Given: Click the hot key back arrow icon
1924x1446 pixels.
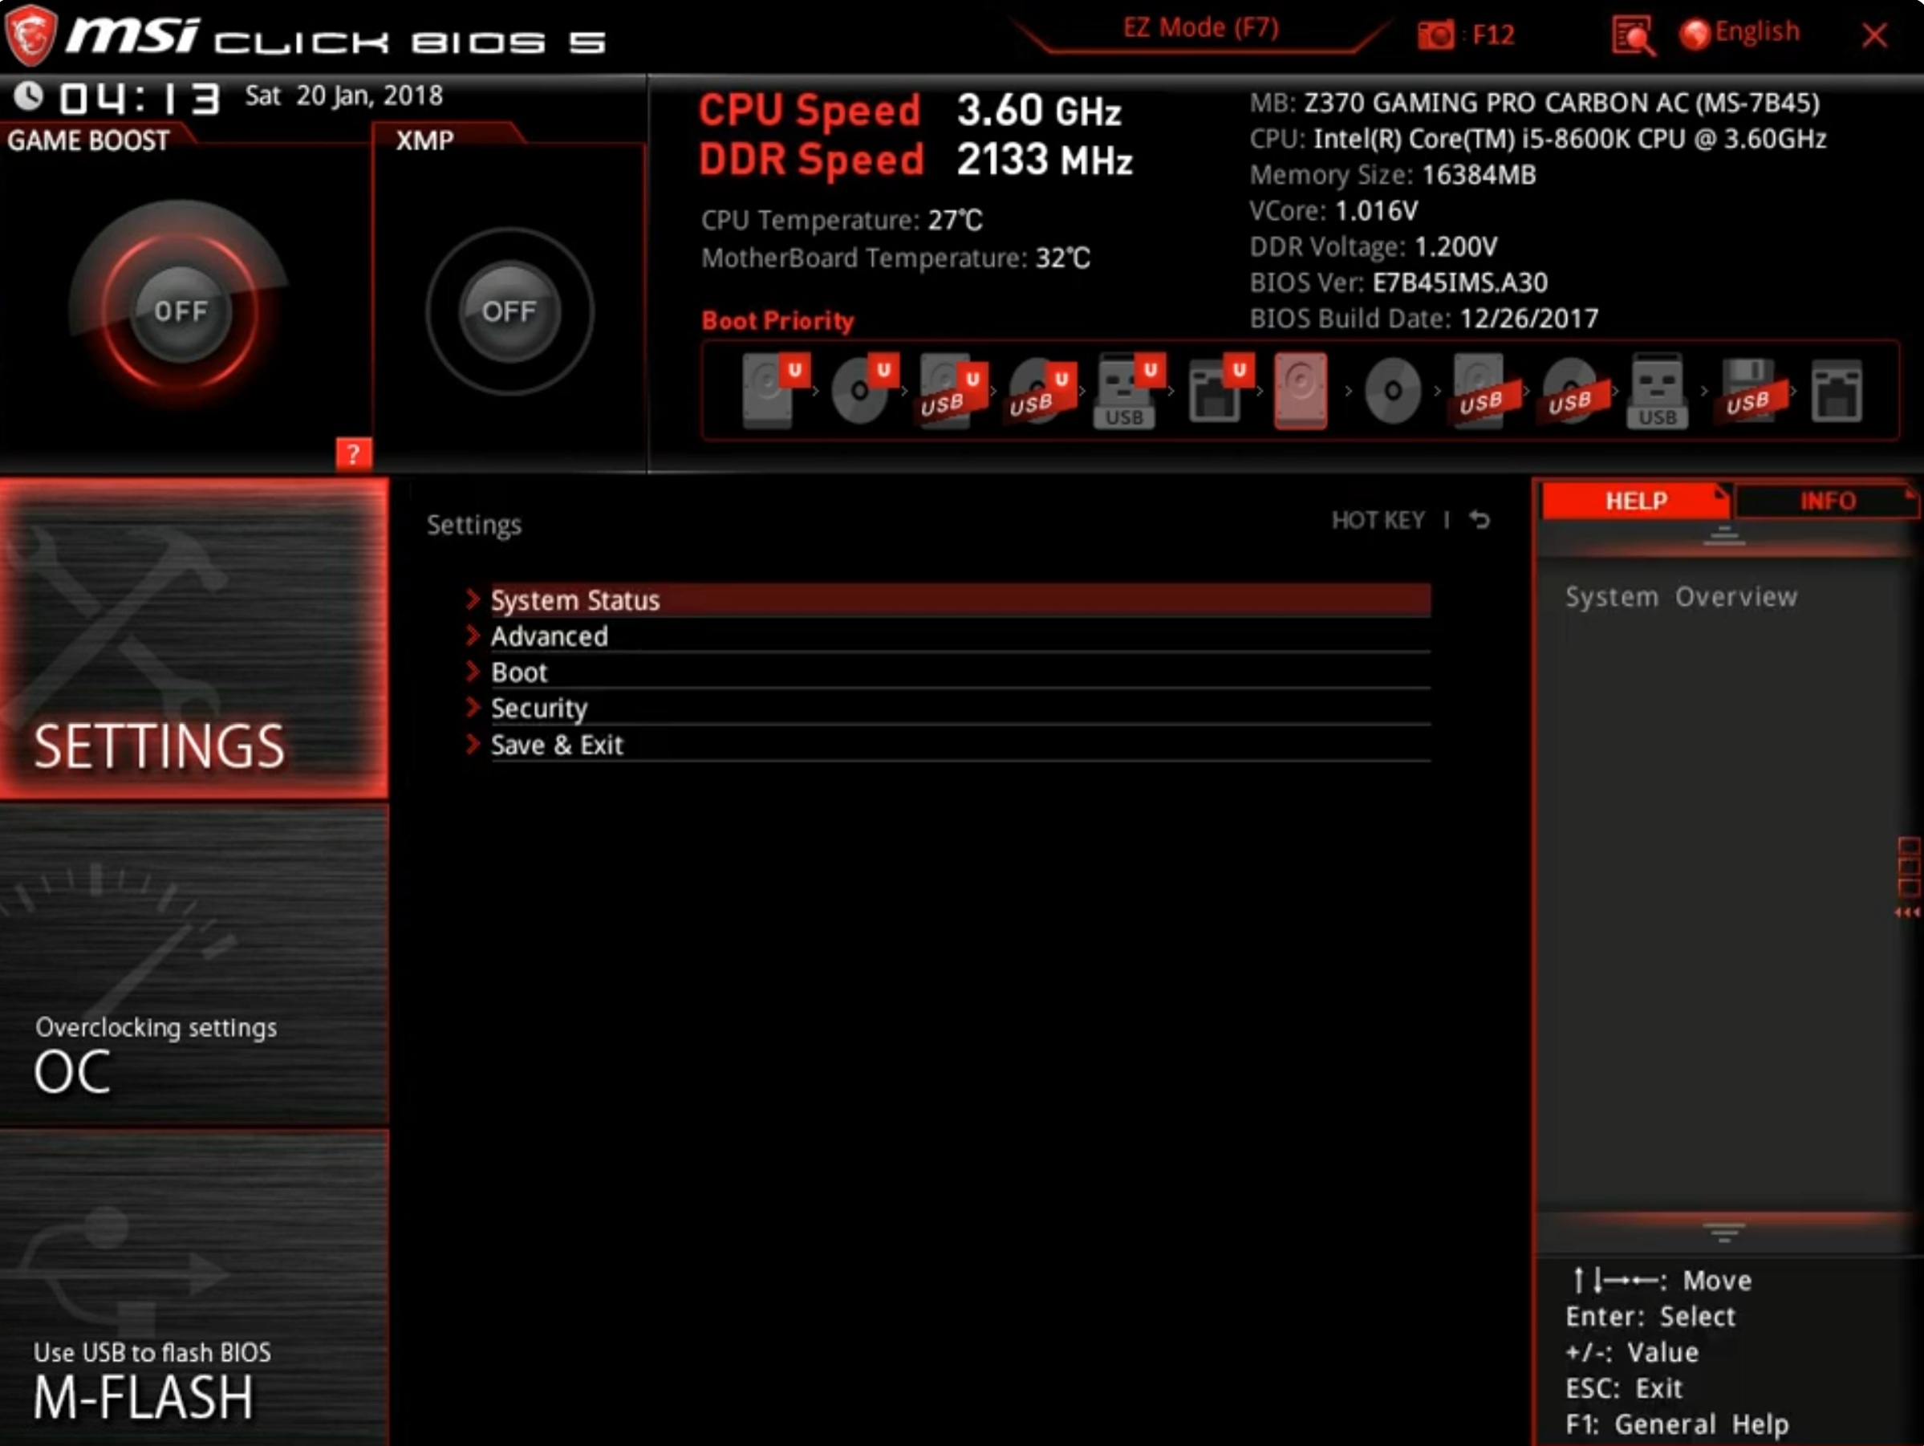Looking at the screenshot, I should click(x=1480, y=519).
